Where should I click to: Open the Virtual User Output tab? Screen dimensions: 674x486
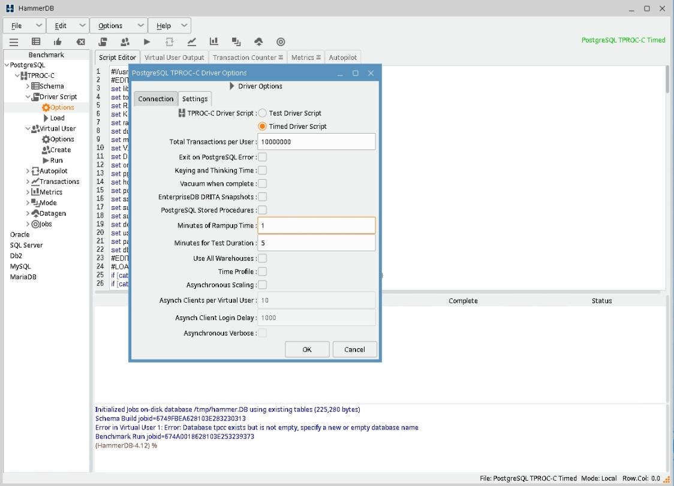pos(174,58)
